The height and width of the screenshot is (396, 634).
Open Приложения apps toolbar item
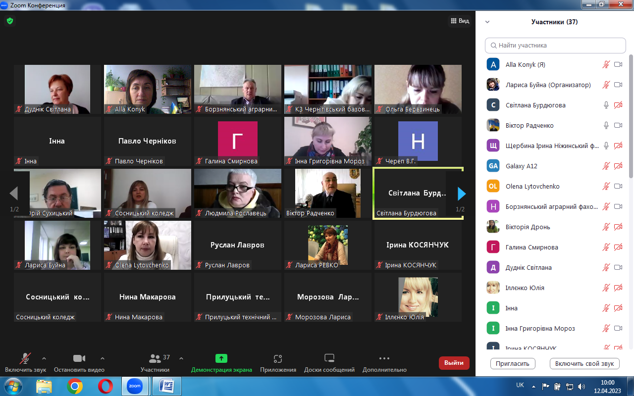[278, 363]
